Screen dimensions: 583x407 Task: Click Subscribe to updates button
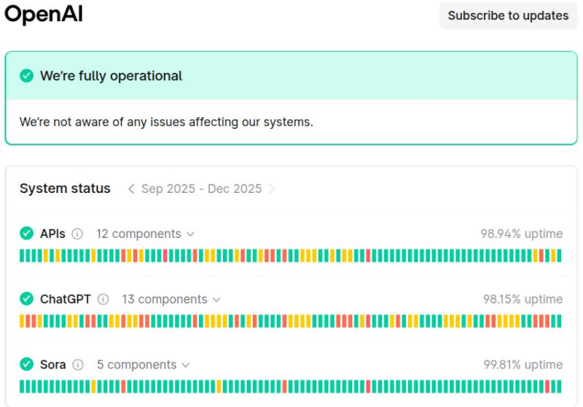point(508,15)
